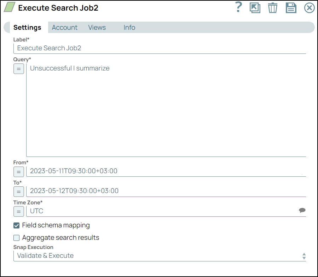Click the Snap Execution stepper arrows
318x277 pixels.
tap(305, 255)
